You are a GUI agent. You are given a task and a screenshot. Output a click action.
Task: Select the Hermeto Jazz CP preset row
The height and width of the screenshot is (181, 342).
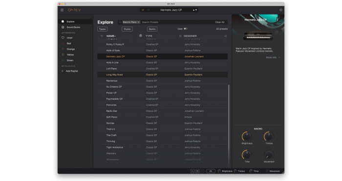click(x=163, y=56)
